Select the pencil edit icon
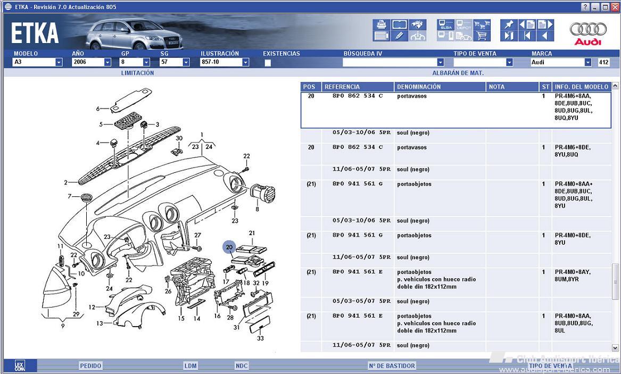The height and width of the screenshot is (374, 621). tap(399, 36)
